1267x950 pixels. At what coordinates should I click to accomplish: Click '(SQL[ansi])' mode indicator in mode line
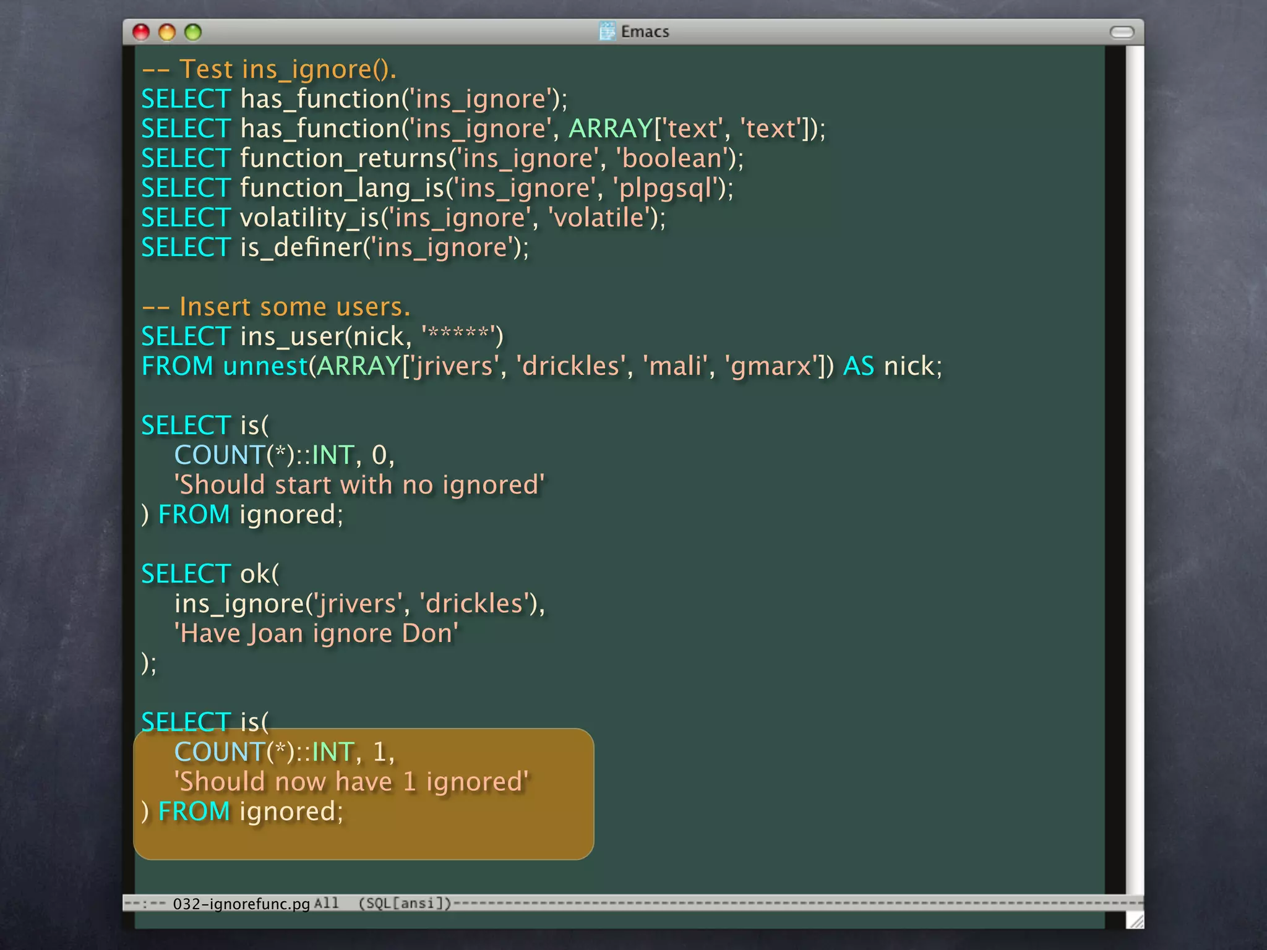point(405,903)
